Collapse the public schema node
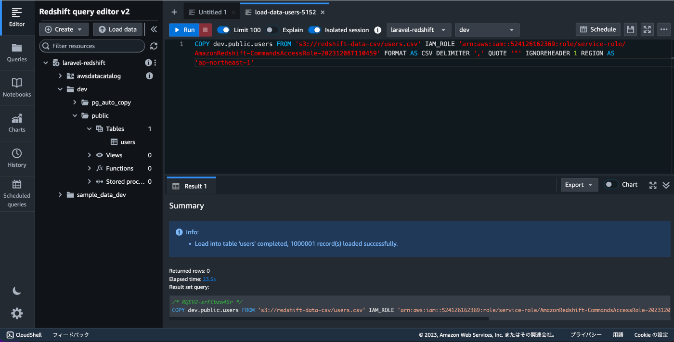Screen dimensions: 674x342 pos(75,116)
